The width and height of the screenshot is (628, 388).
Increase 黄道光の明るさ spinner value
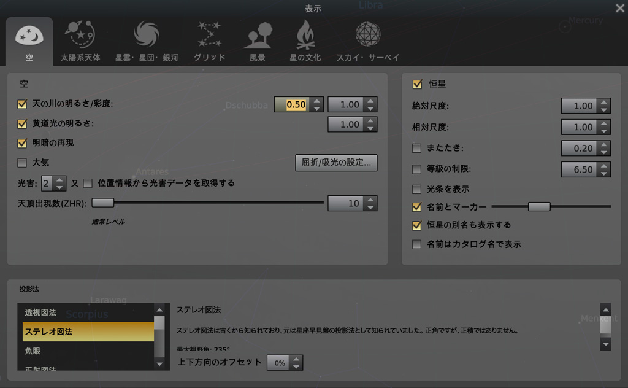tap(370, 121)
